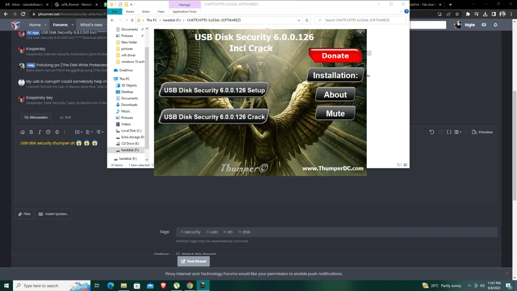Click Insert quotes button
The image size is (517, 291).
pos(54,214)
